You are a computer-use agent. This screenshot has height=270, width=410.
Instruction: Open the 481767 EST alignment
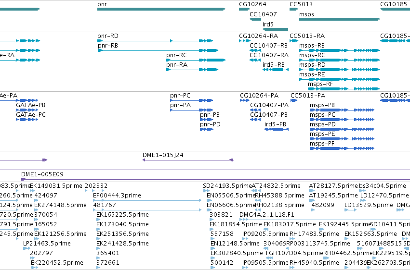click(x=147, y=210)
